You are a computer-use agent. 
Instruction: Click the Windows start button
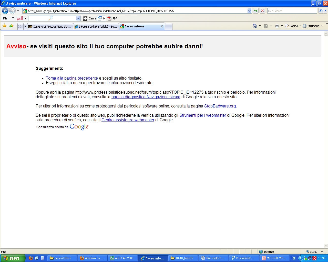tap(13, 258)
